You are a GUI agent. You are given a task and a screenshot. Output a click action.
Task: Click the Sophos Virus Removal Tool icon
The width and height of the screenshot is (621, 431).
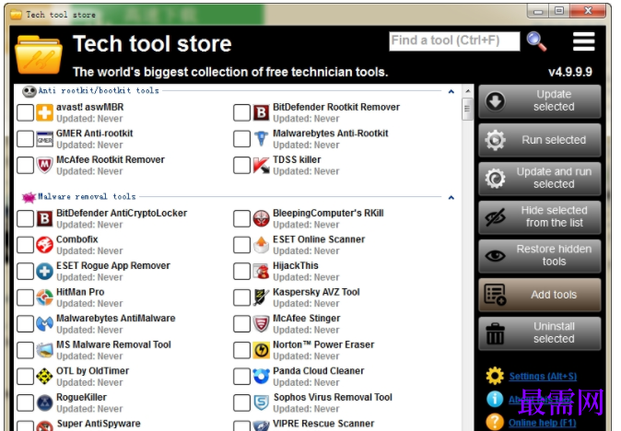pos(262,402)
